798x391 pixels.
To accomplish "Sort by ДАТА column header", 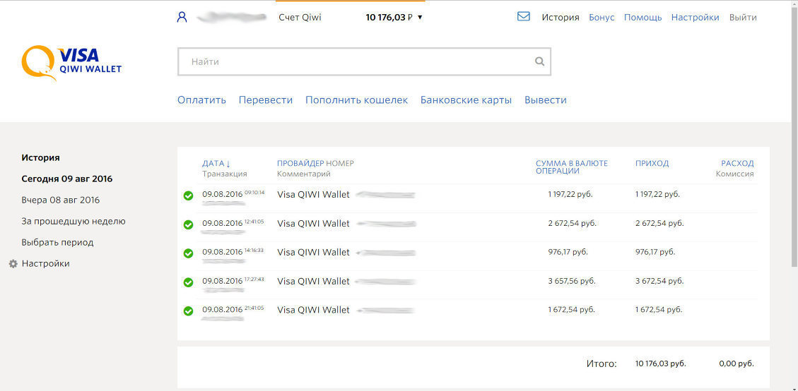I will click(x=216, y=163).
